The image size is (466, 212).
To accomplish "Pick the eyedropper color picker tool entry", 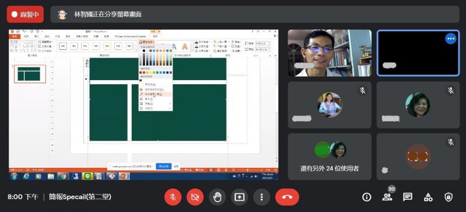I will coord(155,94).
